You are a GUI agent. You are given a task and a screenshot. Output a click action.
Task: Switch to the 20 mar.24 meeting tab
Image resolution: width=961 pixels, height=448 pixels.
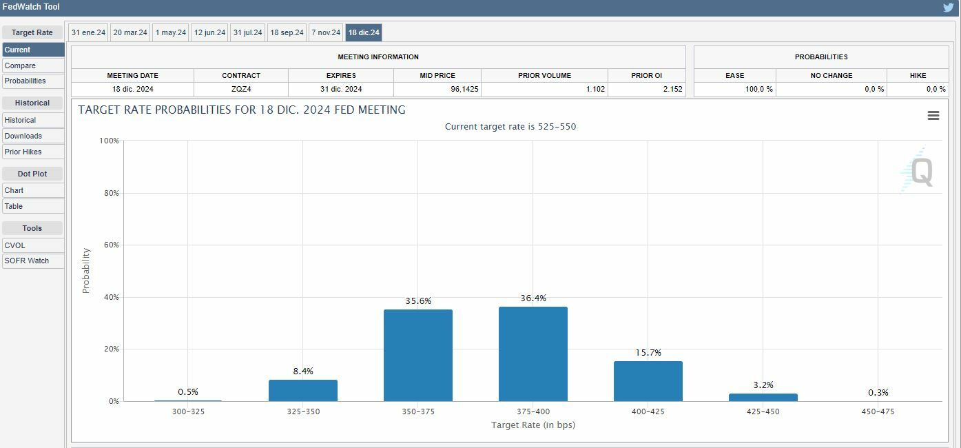(x=130, y=32)
